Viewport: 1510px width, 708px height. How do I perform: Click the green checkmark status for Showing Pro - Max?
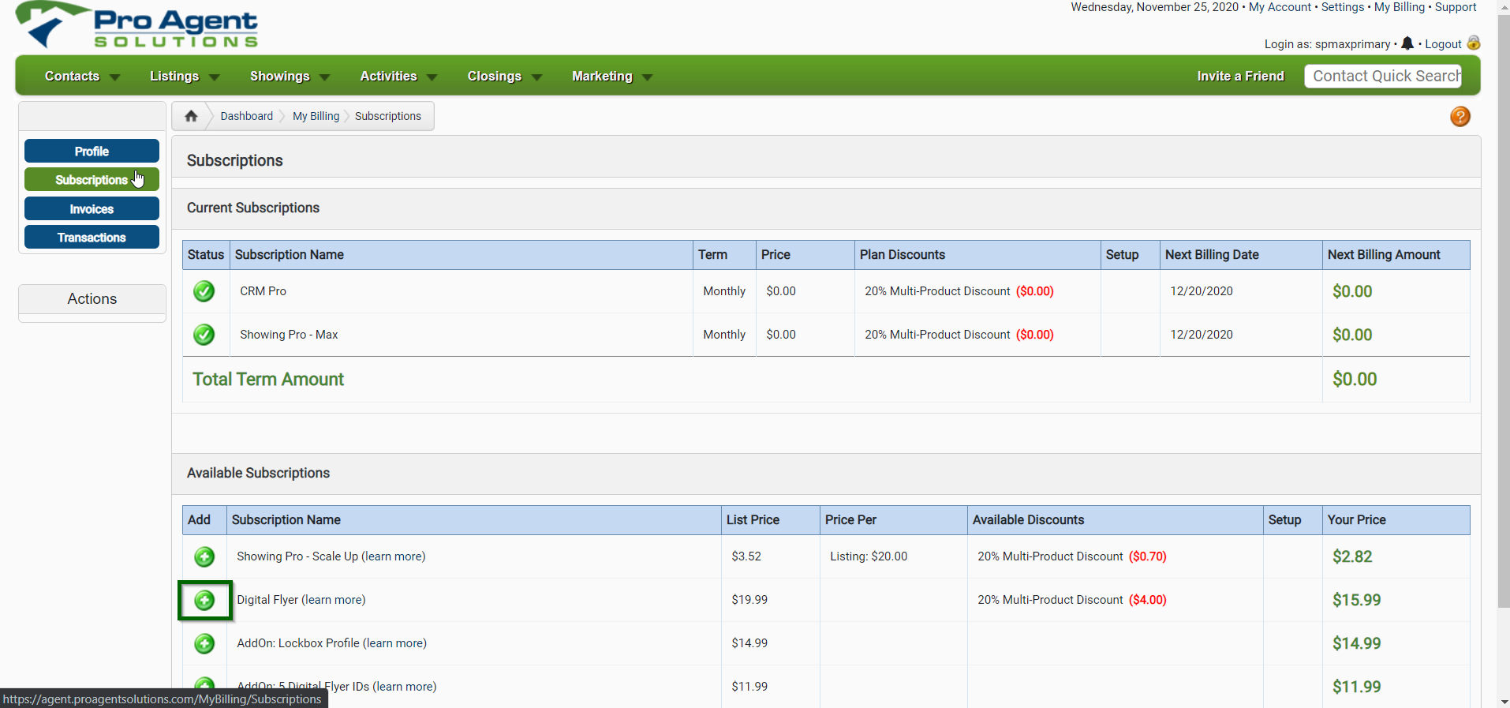204,335
